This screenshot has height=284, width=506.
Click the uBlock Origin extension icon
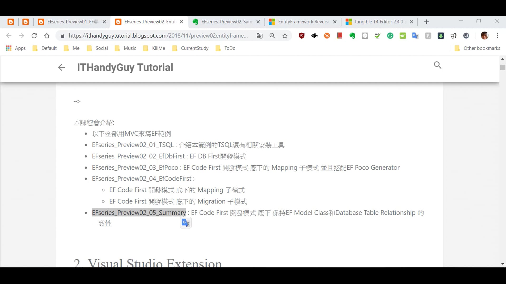[301, 36]
